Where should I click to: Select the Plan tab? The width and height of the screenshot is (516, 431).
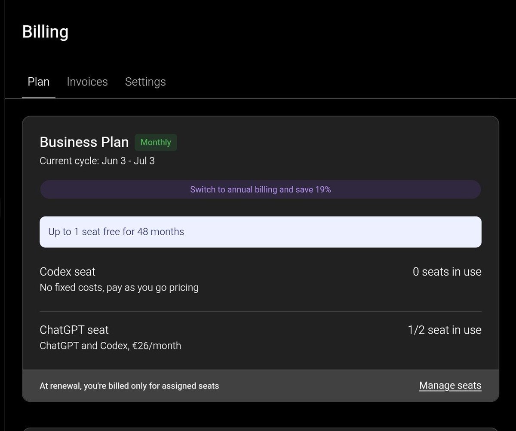pyautogui.click(x=39, y=82)
